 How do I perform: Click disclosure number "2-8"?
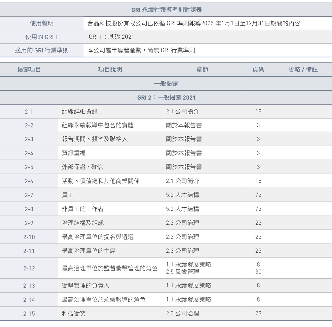(x=29, y=209)
